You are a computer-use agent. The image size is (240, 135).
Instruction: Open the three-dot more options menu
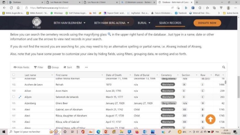[x=86, y=67]
